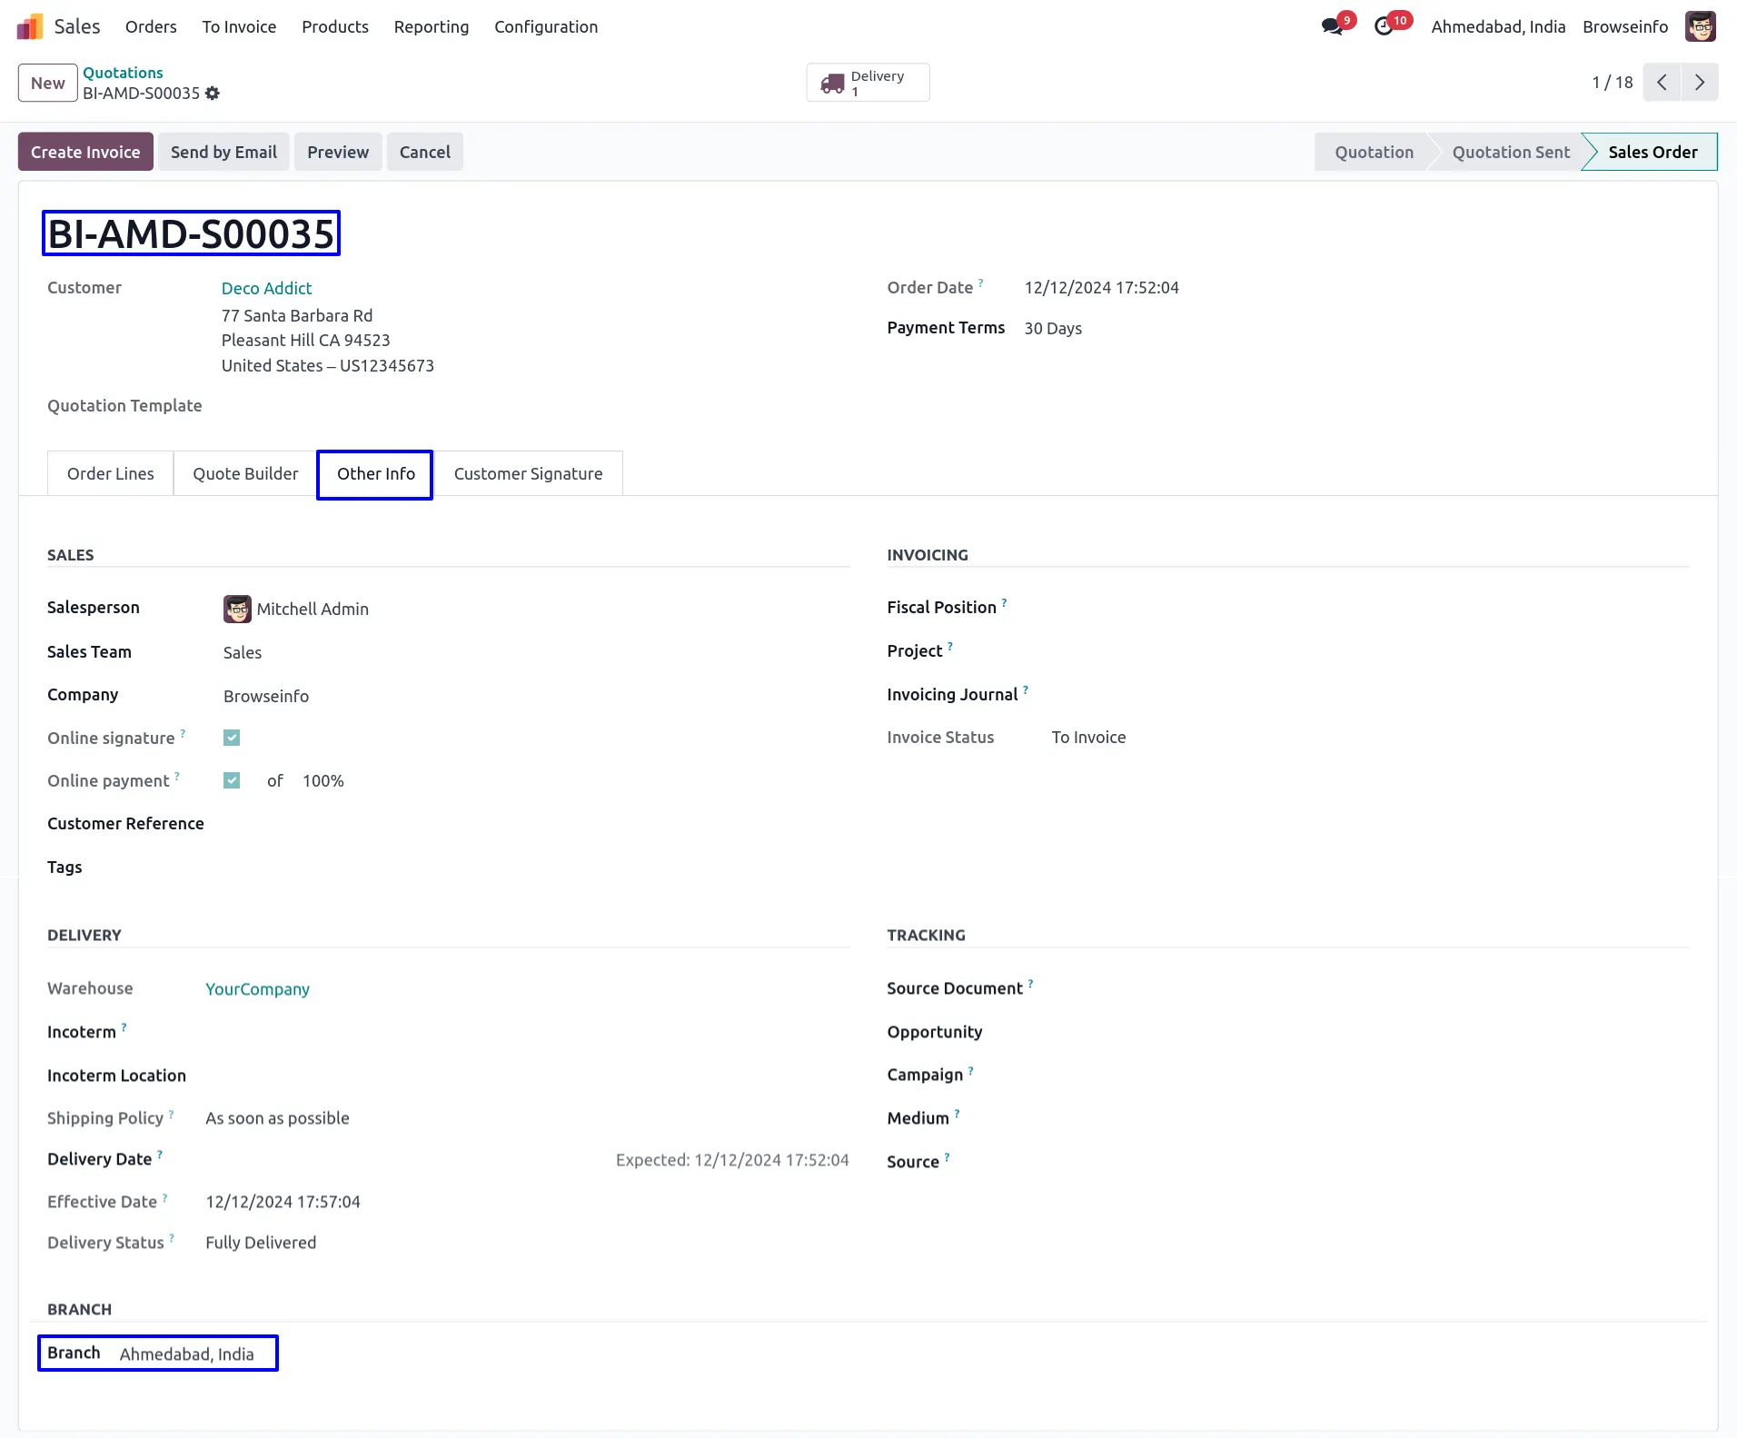Click the Project help question mark

[950, 646]
